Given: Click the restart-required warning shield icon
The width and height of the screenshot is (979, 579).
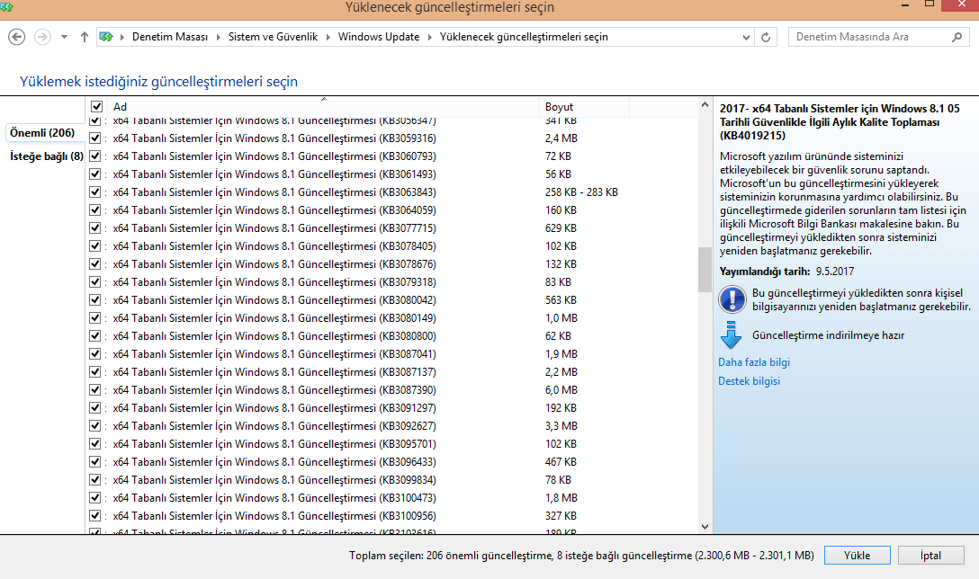Looking at the screenshot, I should point(732,299).
